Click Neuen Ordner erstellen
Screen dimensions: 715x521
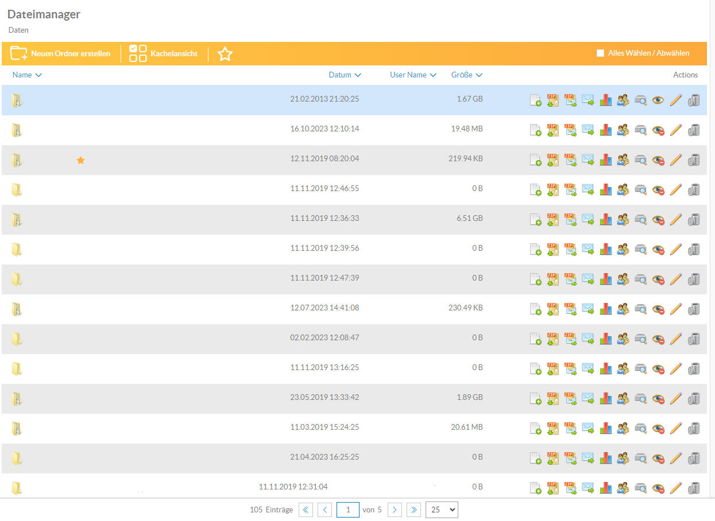(x=60, y=53)
